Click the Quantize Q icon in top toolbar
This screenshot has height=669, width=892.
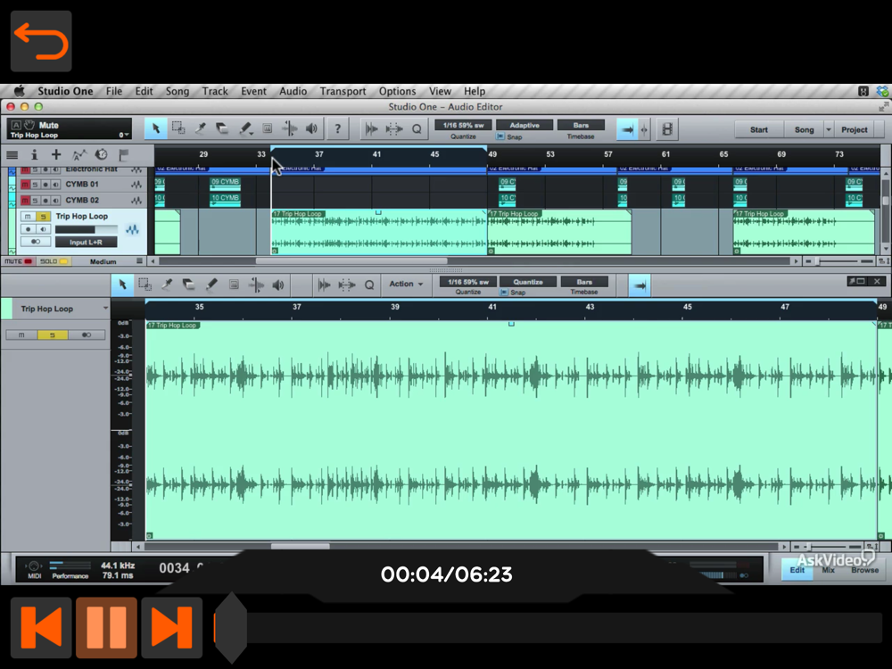(x=417, y=129)
